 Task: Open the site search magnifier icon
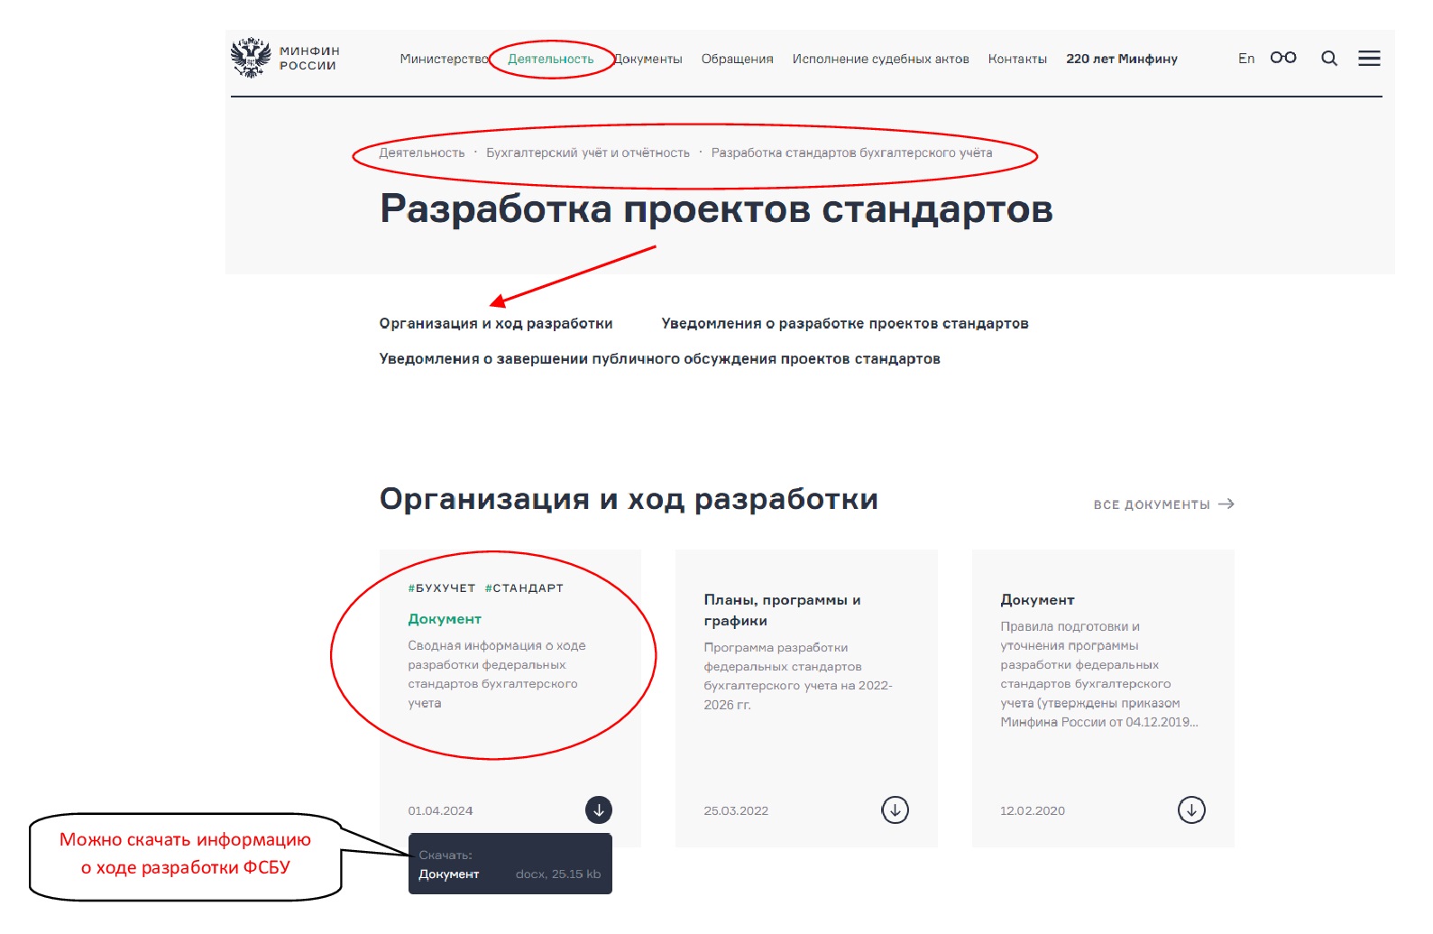(1328, 59)
